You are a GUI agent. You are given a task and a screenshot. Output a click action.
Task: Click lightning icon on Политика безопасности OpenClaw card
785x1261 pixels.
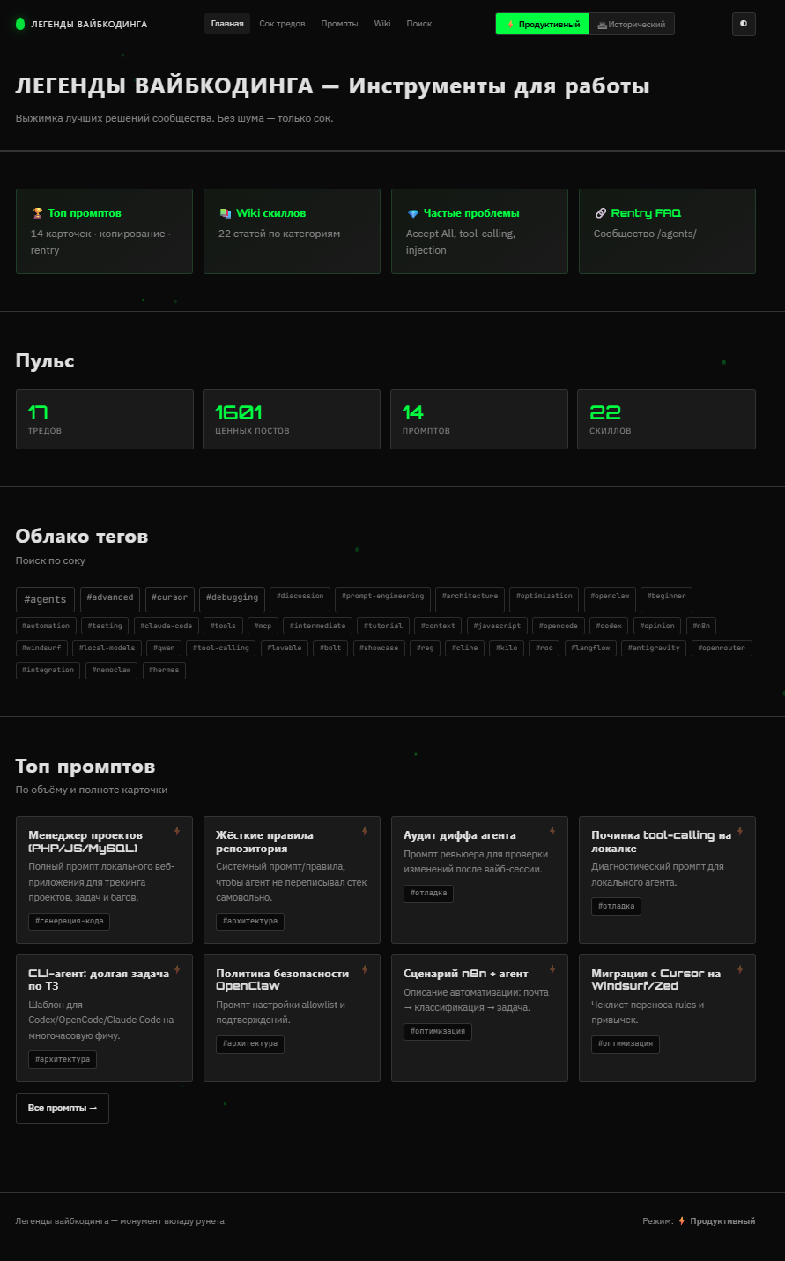(364, 969)
